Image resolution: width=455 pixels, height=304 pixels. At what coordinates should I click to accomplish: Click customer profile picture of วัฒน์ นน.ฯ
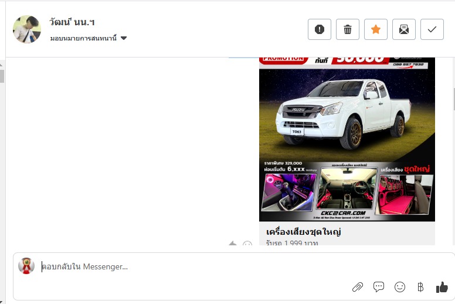coord(27,29)
